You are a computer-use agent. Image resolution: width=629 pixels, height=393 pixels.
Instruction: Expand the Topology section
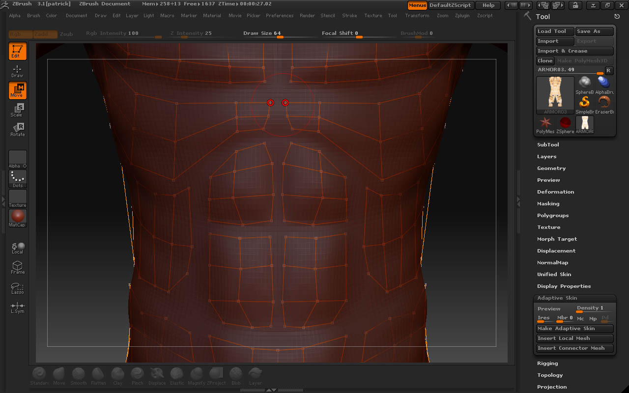tap(550, 375)
